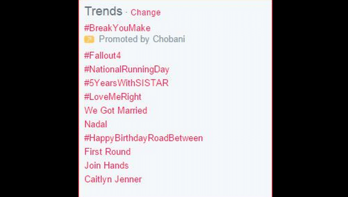This screenshot has height=197, width=348.
Task: Select the #5YearsWithSISTAR hashtag
Action: tap(126, 83)
